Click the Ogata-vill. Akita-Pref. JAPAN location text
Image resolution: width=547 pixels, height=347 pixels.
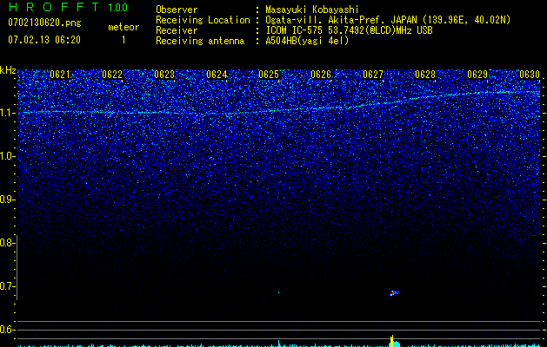pyautogui.click(x=388, y=20)
